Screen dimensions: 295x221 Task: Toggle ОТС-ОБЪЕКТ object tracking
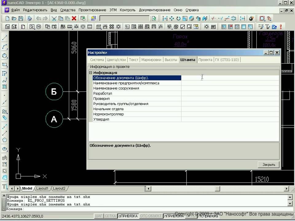pos(151,216)
